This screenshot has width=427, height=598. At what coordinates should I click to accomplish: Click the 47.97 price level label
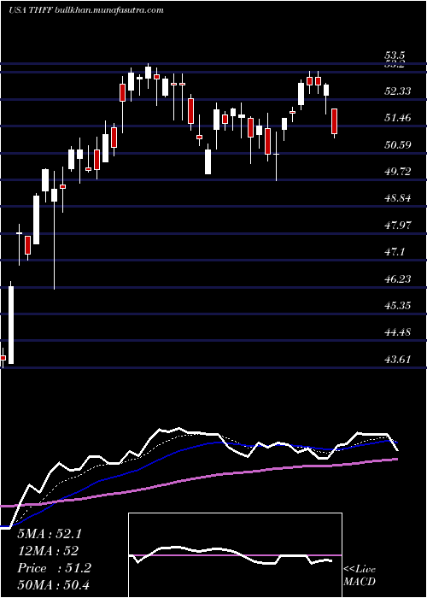click(x=397, y=225)
